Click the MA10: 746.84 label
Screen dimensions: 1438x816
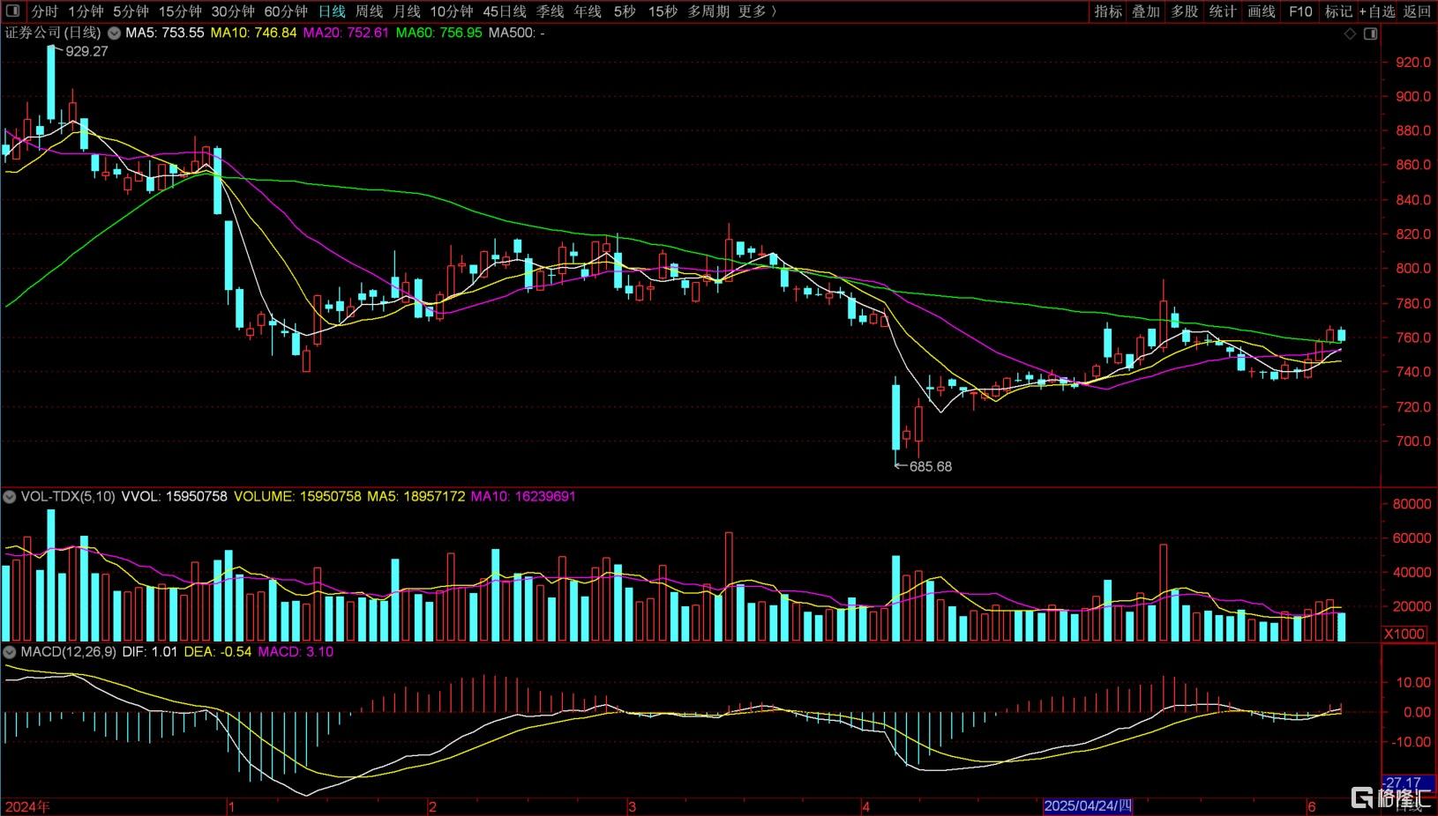[x=254, y=33]
